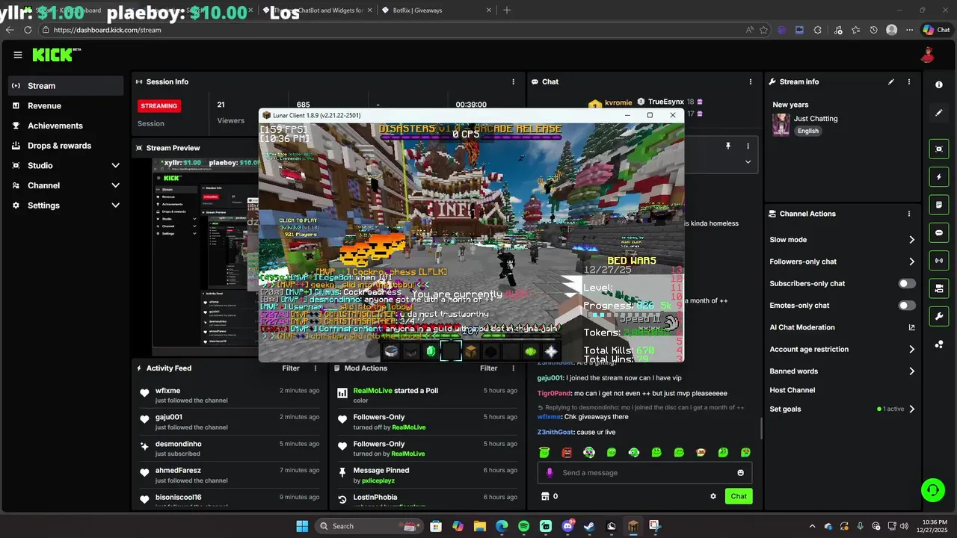Toggle the stream preview widget icon

(939, 149)
